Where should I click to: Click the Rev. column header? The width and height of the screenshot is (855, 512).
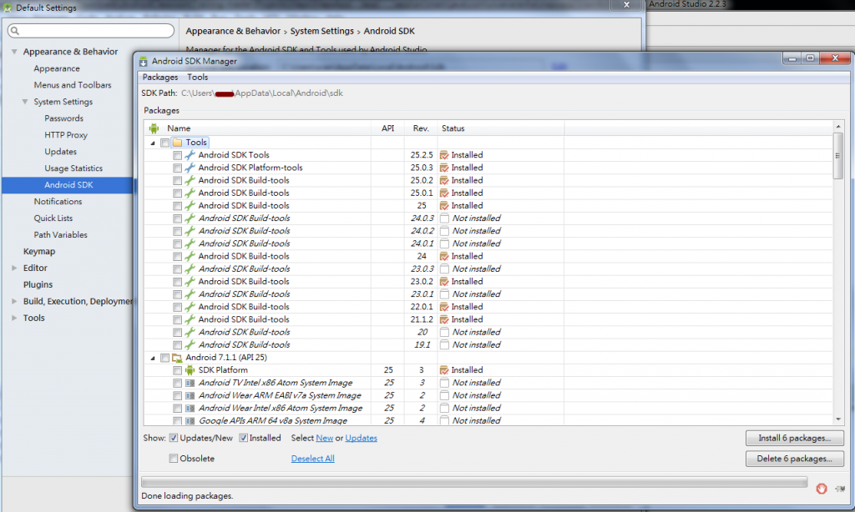421,128
